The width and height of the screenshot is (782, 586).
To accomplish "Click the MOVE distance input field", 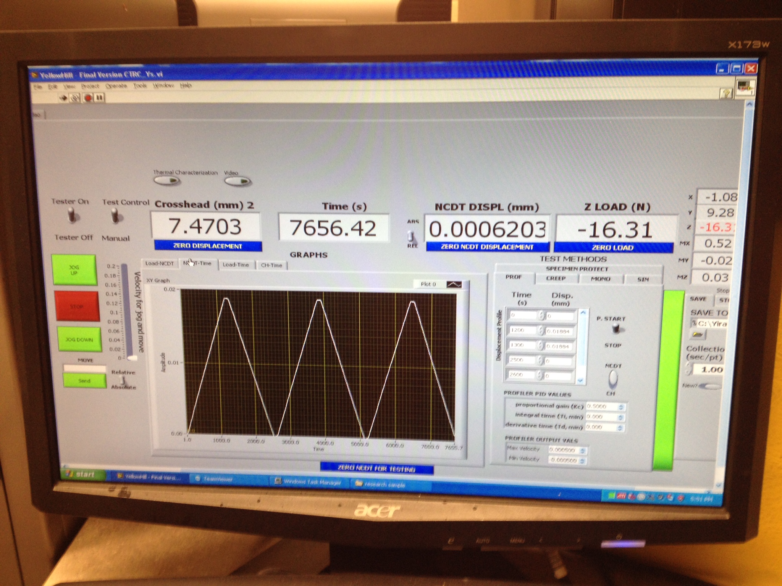I will pos(84,369).
